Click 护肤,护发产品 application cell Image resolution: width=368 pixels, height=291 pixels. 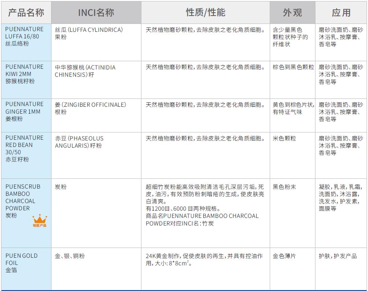[x=341, y=269]
